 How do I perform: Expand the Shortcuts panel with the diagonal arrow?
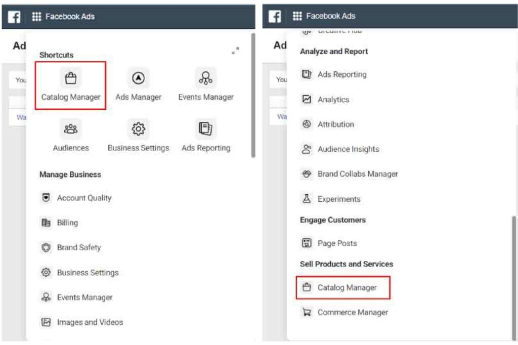(235, 51)
